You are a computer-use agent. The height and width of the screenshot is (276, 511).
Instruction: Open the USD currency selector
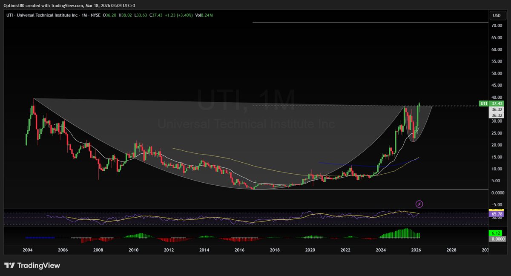click(x=497, y=15)
